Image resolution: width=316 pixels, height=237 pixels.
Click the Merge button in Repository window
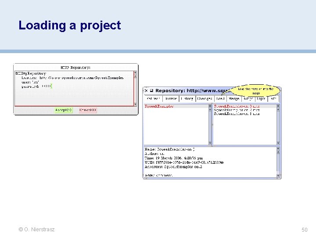coord(234,99)
